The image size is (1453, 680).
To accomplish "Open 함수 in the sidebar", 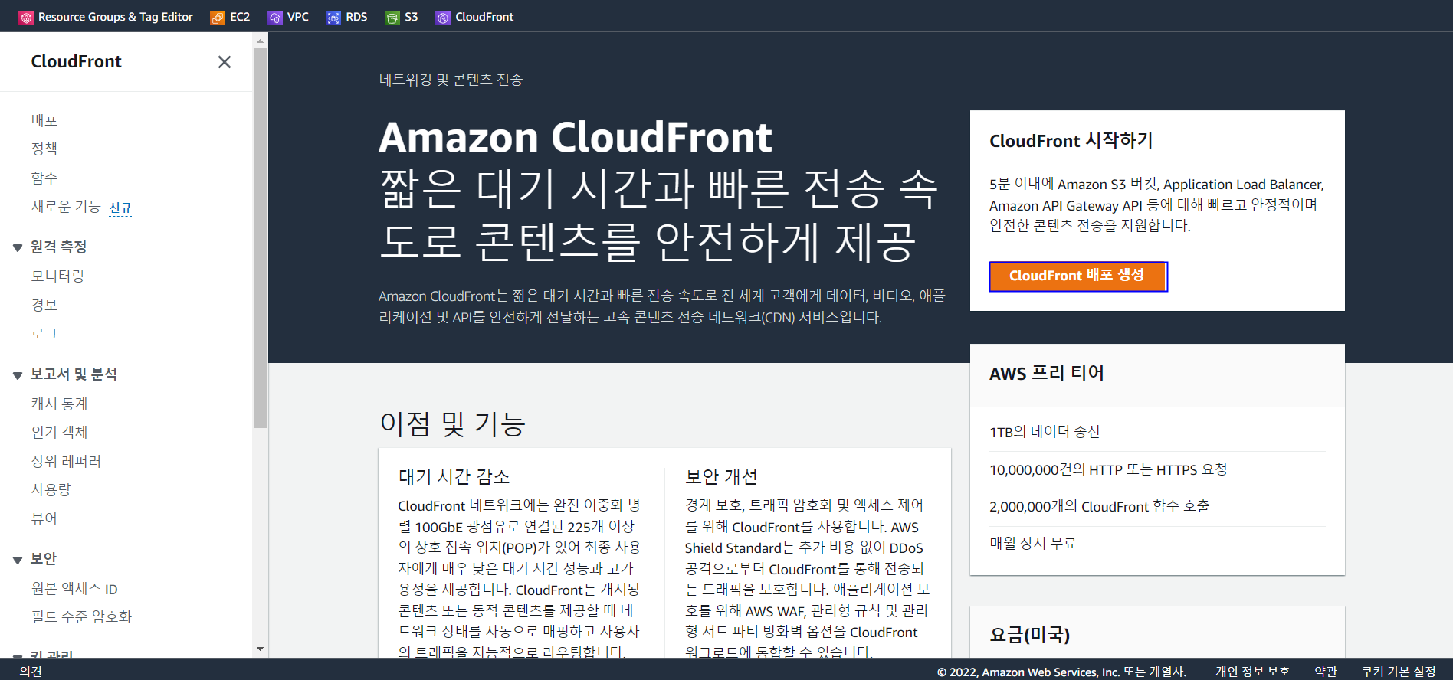I will (44, 178).
